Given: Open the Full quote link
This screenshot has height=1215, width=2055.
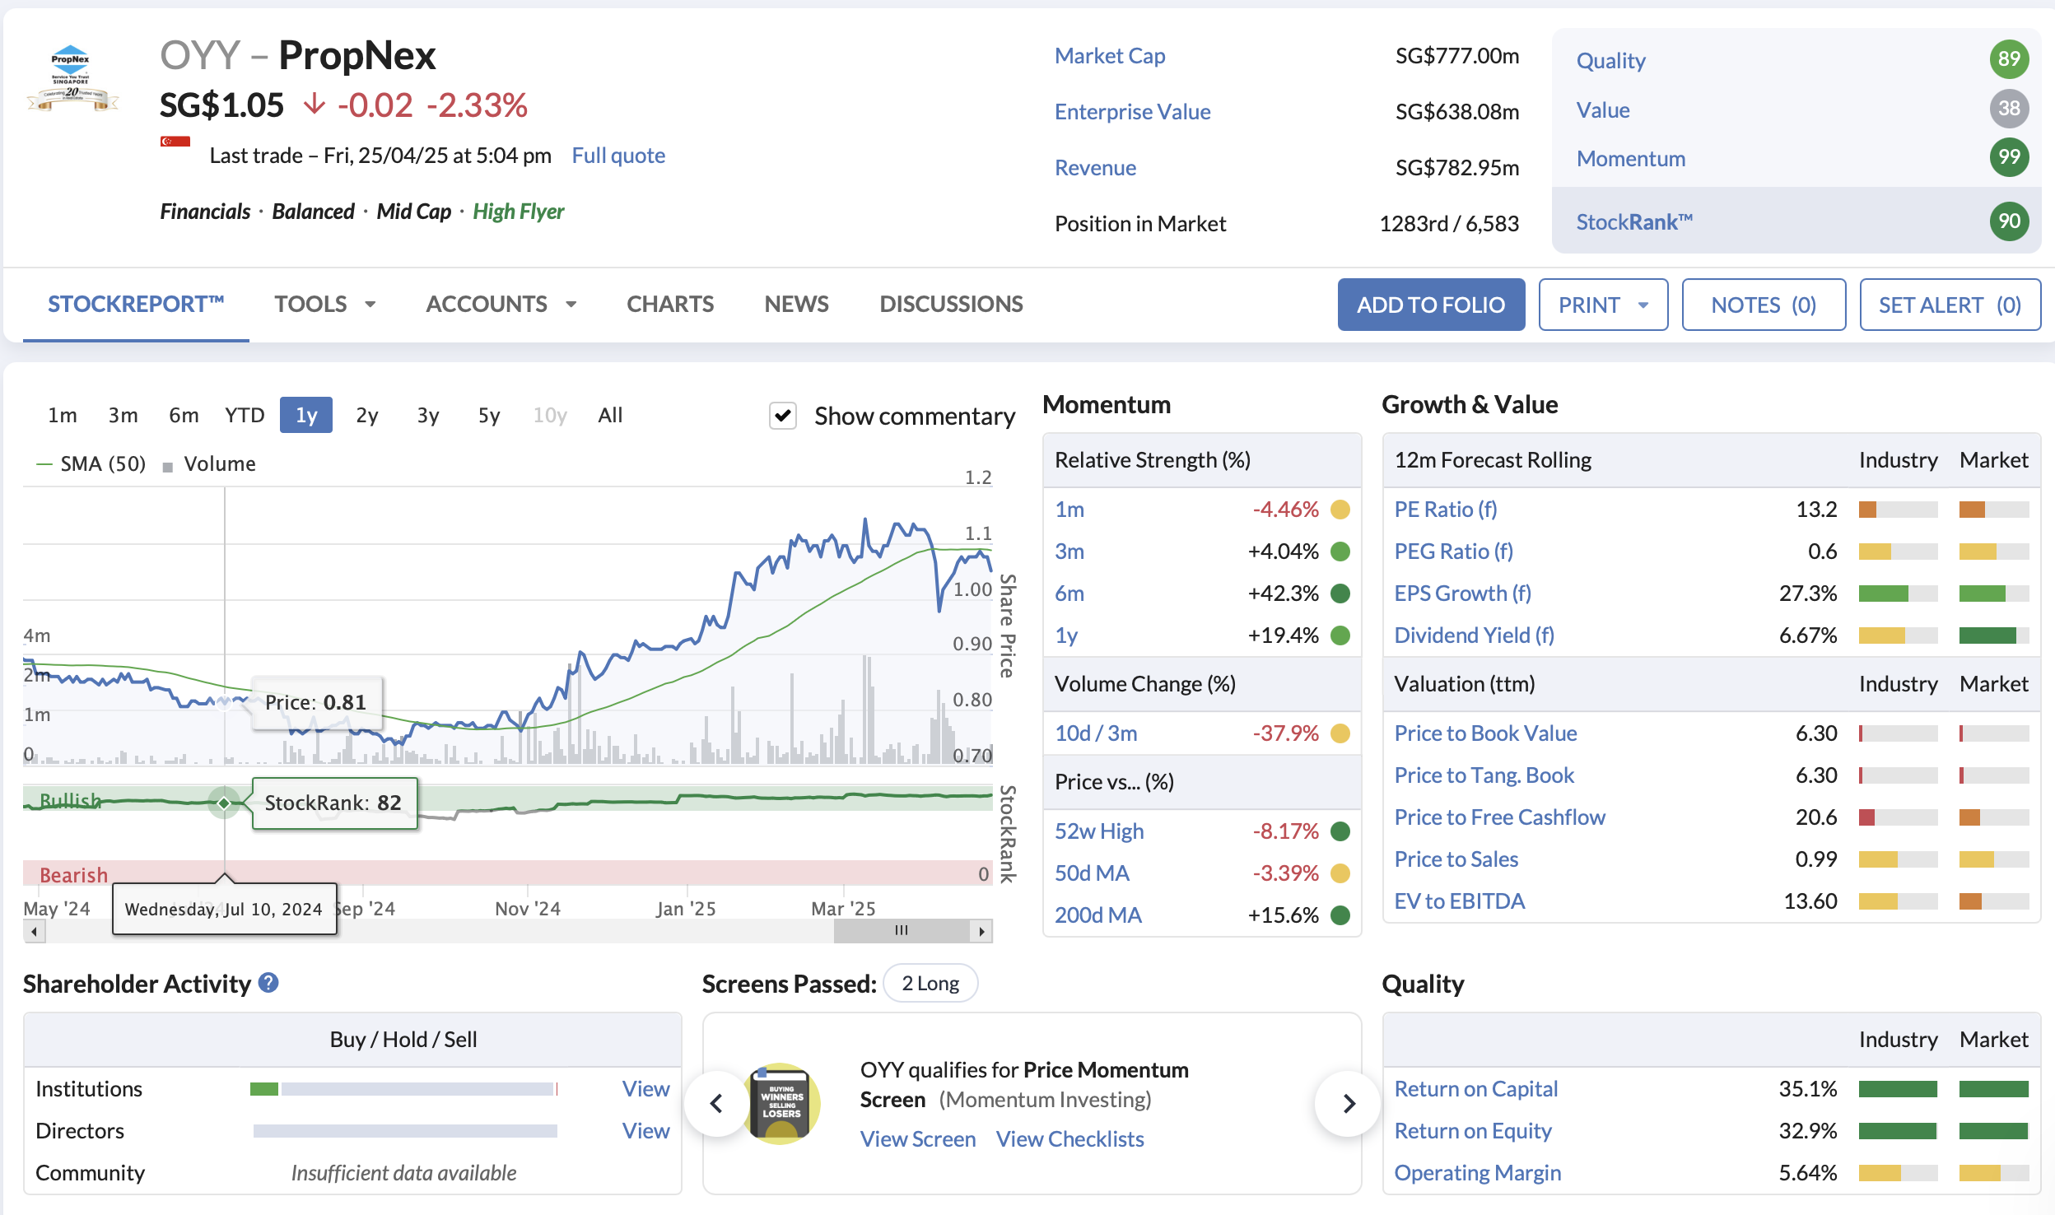Looking at the screenshot, I should click(x=618, y=156).
